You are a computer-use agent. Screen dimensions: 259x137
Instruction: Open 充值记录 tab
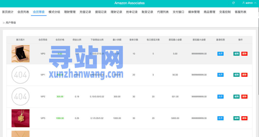pos(85,12)
